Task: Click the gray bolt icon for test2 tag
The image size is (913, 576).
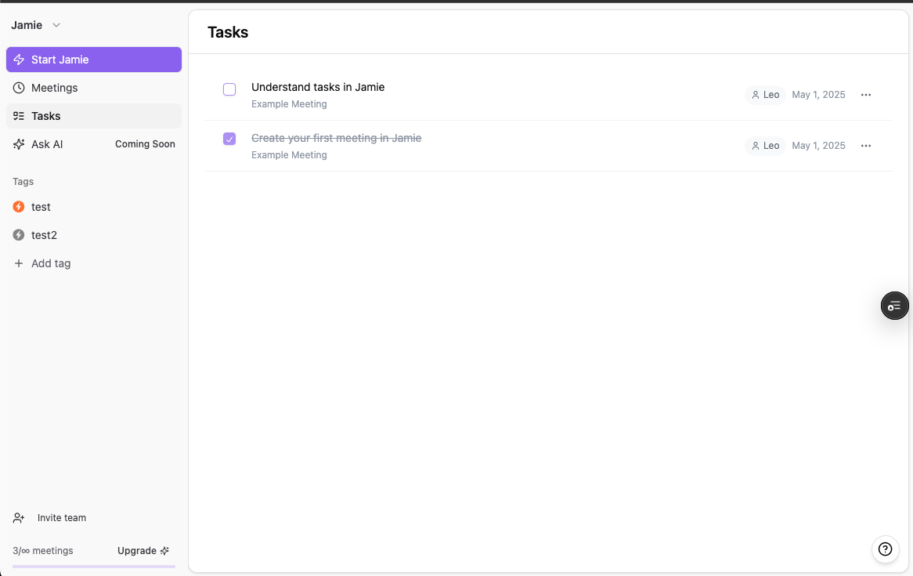Action: point(19,235)
